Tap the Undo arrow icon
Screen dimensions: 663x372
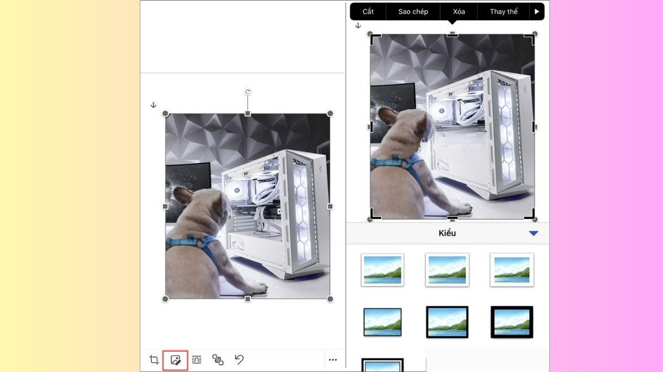[x=239, y=360]
